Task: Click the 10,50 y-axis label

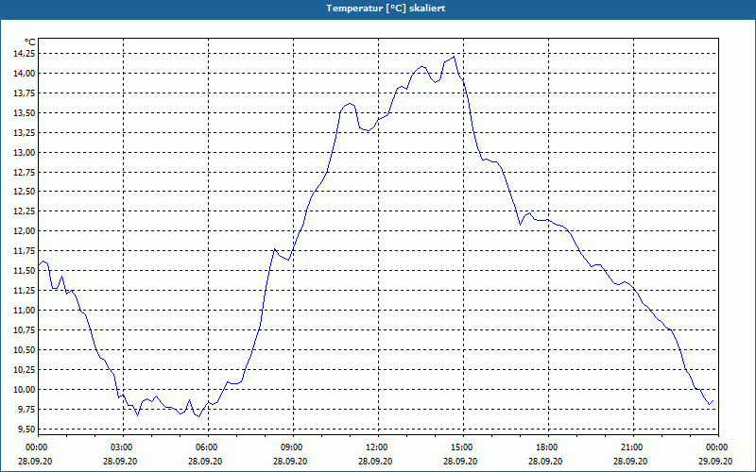Action: click(25, 350)
